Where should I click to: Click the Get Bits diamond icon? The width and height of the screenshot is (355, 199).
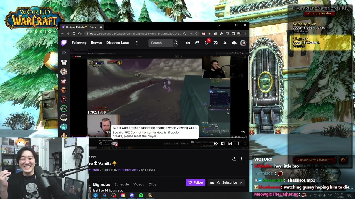(225, 43)
